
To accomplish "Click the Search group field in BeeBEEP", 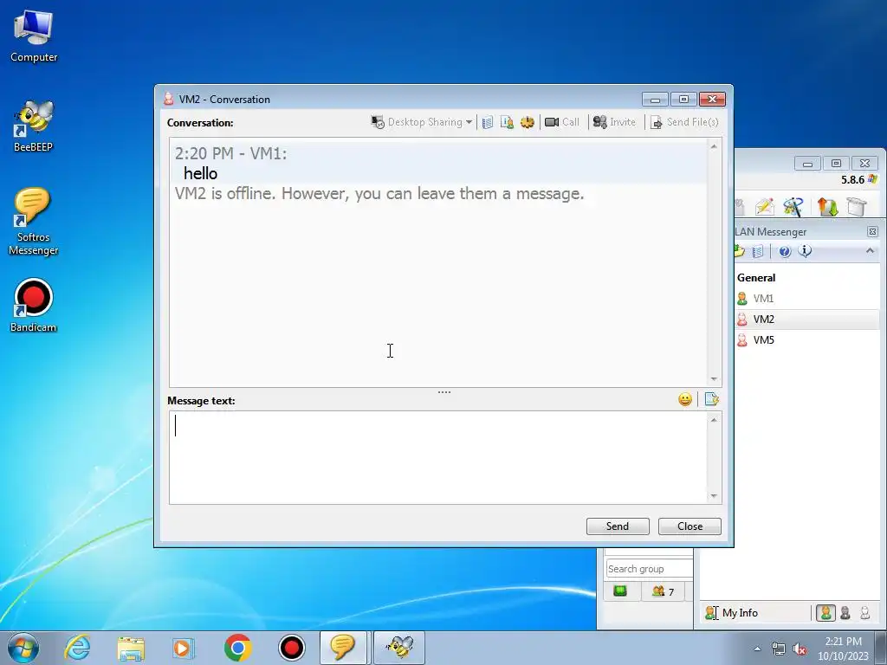I will (650, 569).
